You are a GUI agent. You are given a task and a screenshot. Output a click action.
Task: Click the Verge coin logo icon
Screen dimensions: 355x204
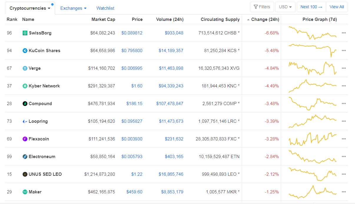pos(25,68)
